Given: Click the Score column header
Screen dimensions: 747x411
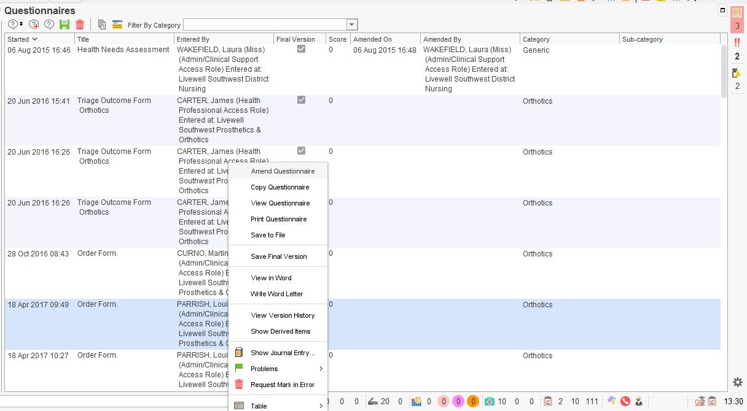Looking at the screenshot, I should click(338, 39).
